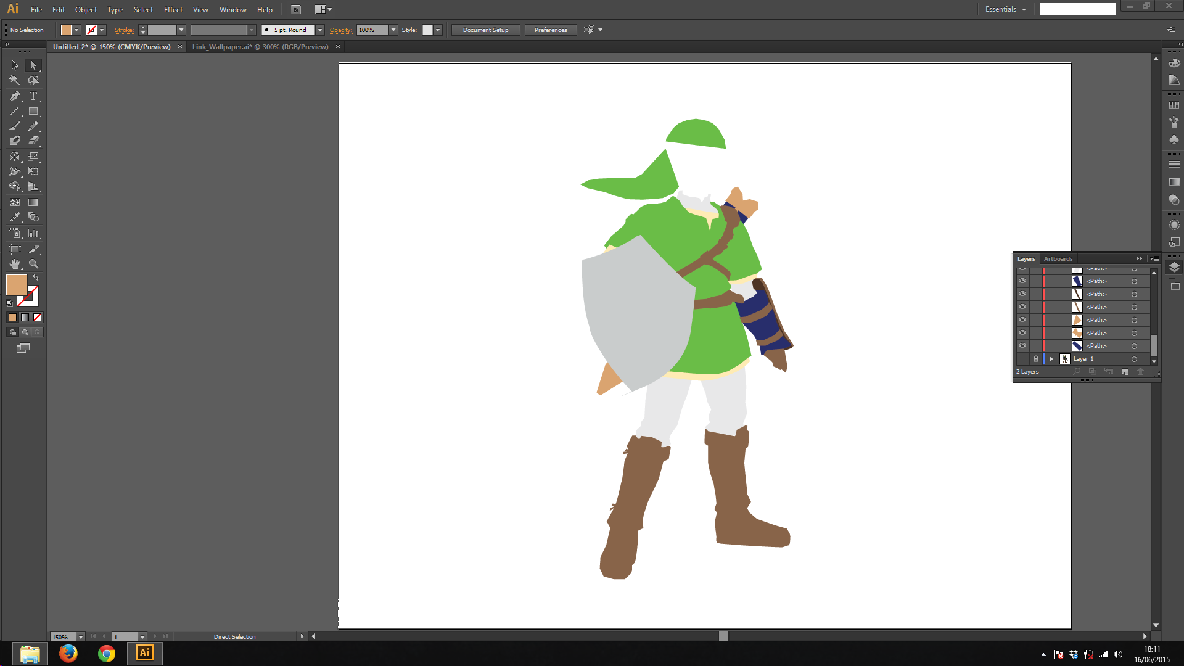Select the Symbol Sprayer tool
The width and height of the screenshot is (1184, 666).
[x=15, y=234]
